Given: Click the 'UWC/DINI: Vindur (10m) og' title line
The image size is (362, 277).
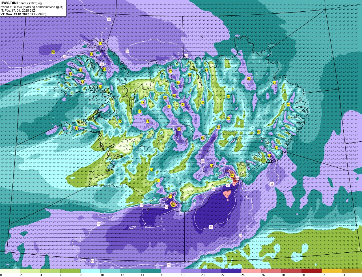Looking at the screenshot, I should pos(21,3).
